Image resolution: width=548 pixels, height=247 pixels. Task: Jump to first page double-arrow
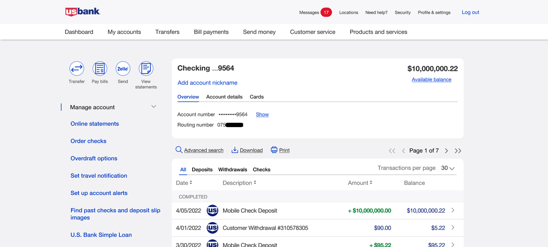392,151
